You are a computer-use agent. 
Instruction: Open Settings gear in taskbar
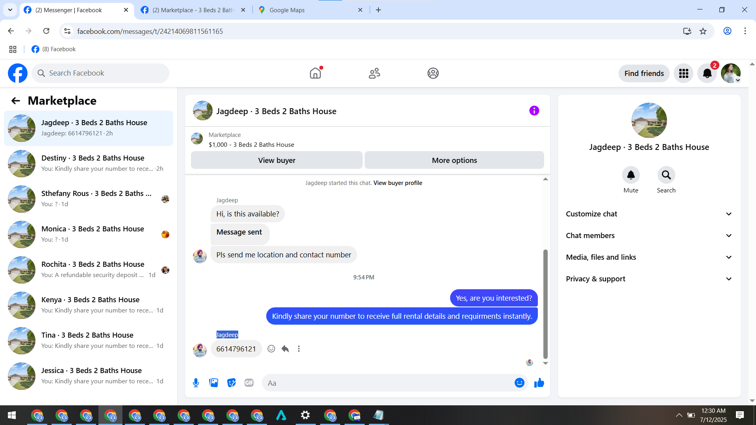tap(305, 415)
